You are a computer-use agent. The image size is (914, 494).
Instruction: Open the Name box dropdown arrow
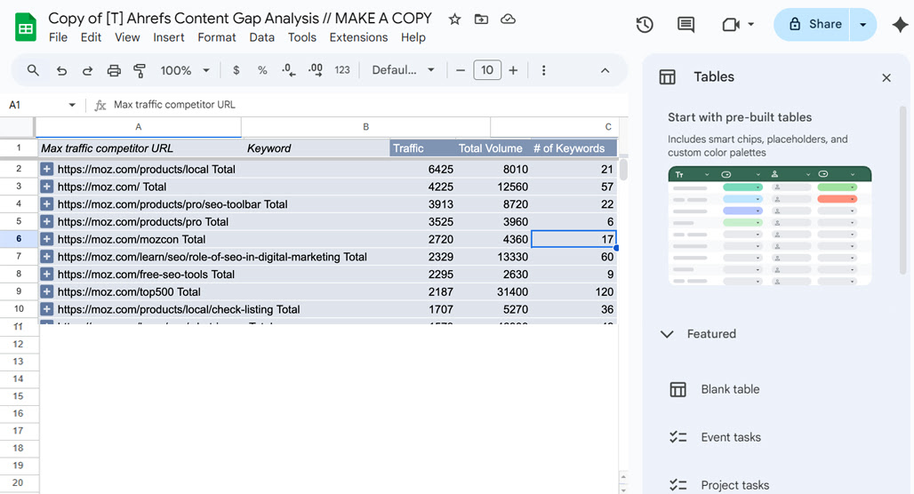[x=72, y=105]
